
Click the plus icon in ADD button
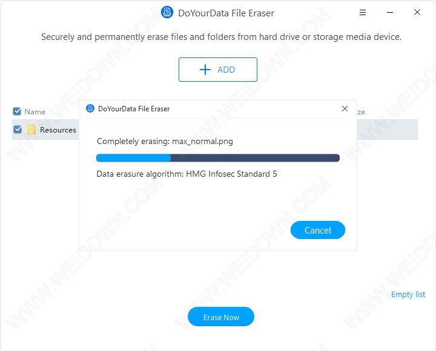tap(205, 70)
